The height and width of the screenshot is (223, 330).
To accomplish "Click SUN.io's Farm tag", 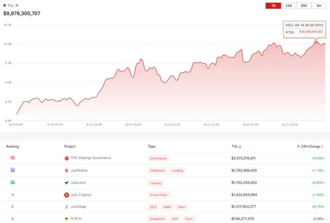I will pos(189,219).
